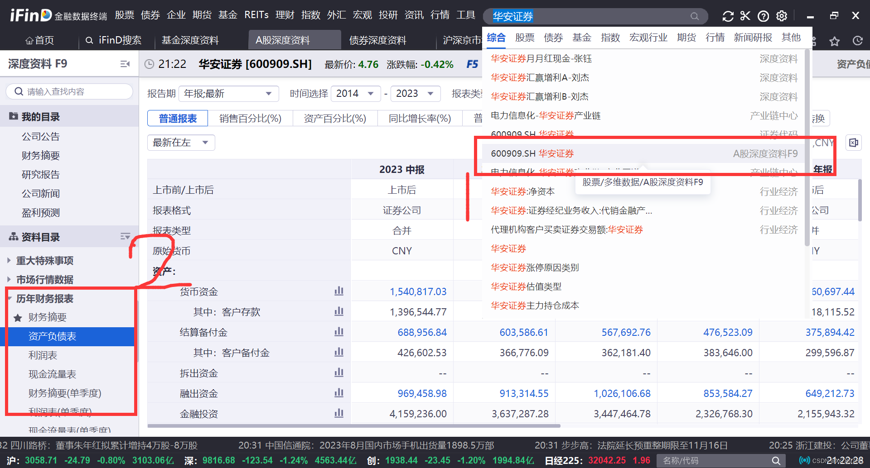Select 综合 category in search popup
Viewport: 870px width, 468px height.
pos(496,38)
